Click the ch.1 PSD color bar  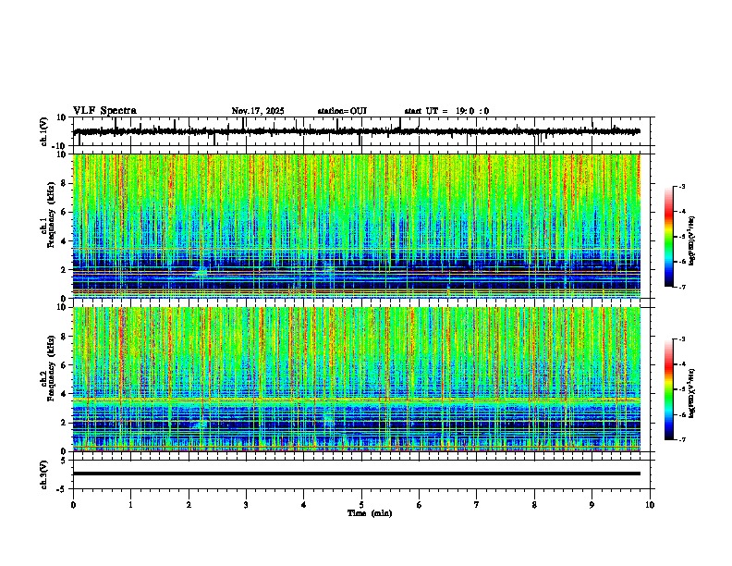tap(669, 237)
